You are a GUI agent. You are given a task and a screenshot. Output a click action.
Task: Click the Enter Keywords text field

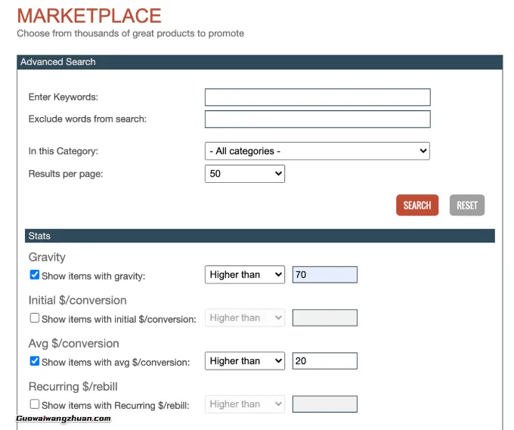317,97
